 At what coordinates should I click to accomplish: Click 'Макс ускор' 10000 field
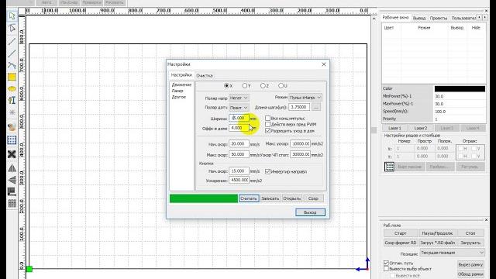click(300, 143)
